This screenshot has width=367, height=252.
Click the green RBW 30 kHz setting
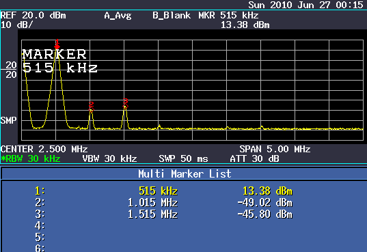[x=31, y=159]
